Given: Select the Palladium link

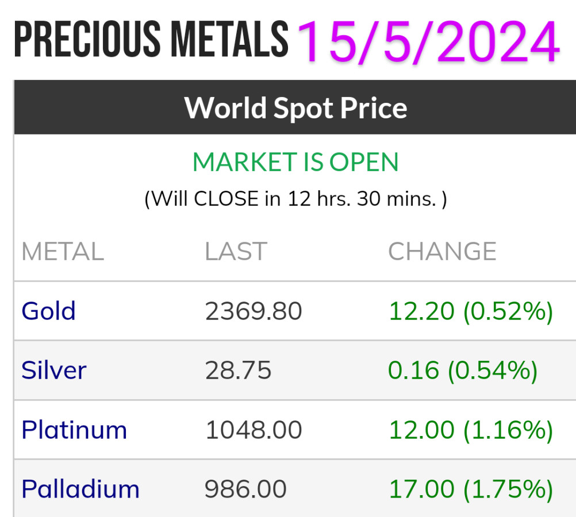Looking at the screenshot, I should pyautogui.click(x=80, y=489).
